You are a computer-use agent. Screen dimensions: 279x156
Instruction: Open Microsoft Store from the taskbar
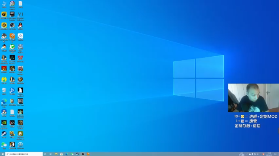(61, 154)
